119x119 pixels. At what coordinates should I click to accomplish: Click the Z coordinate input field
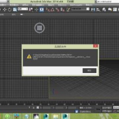(x=72, y=108)
